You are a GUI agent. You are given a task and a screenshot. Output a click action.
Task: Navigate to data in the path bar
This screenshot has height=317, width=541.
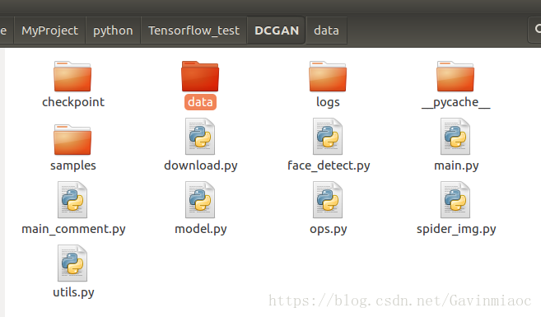tap(326, 30)
